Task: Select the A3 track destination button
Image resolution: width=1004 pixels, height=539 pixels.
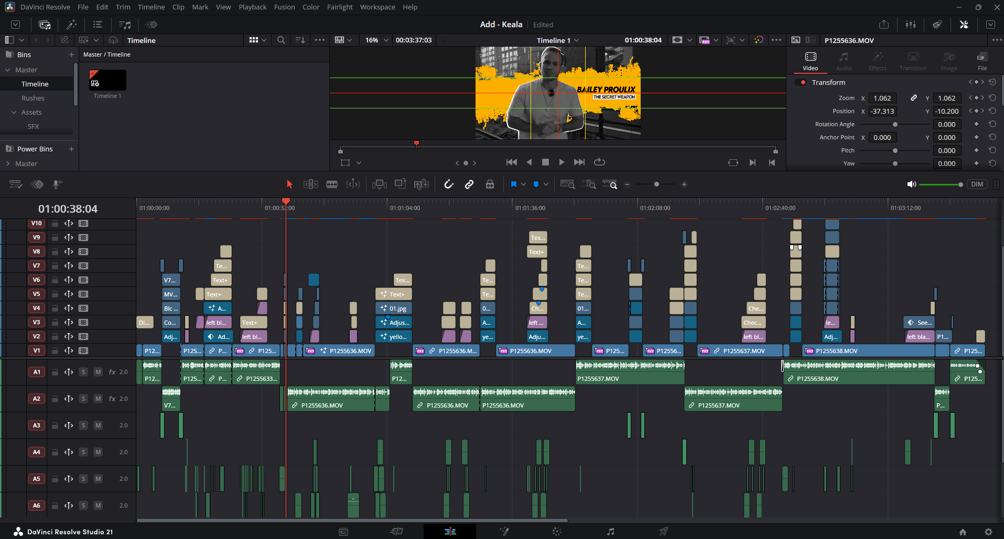Action: point(36,425)
